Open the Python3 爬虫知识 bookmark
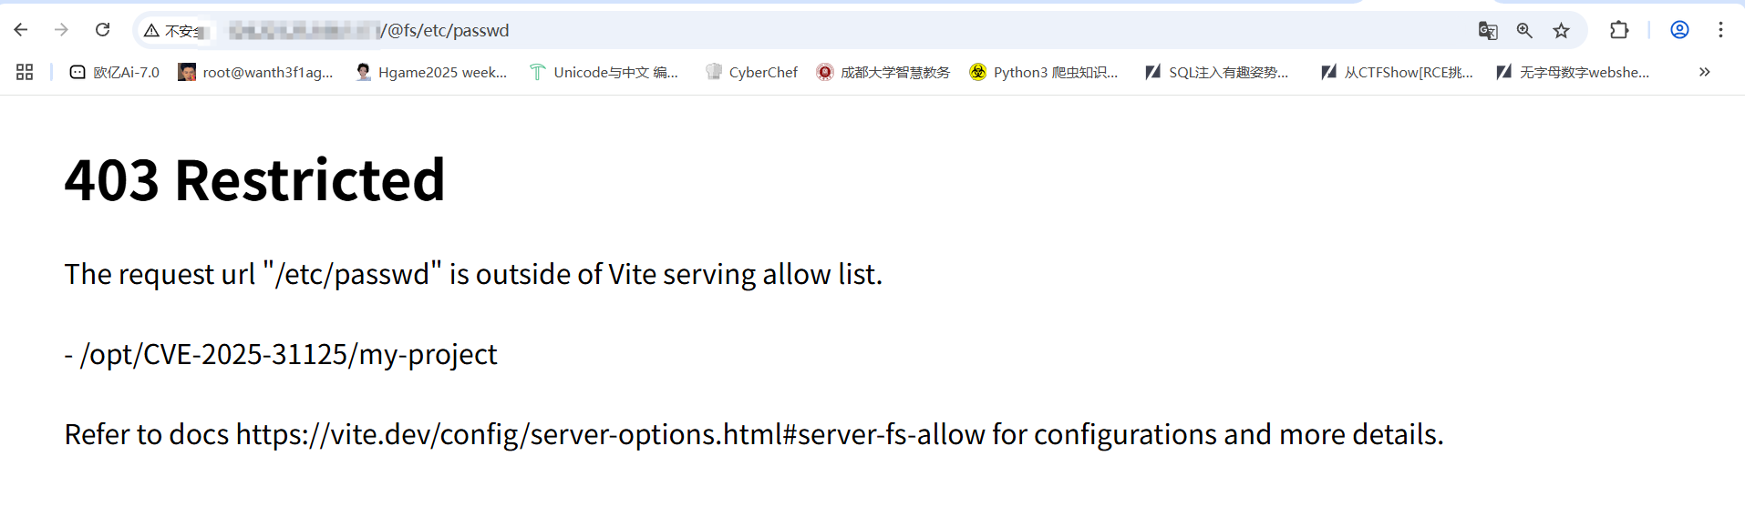Image resolution: width=1745 pixels, height=517 pixels. (1043, 72)
